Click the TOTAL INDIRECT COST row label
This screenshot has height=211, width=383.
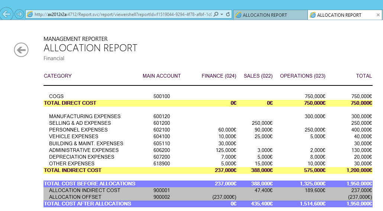pyautogui.click(x=73, y=170)
